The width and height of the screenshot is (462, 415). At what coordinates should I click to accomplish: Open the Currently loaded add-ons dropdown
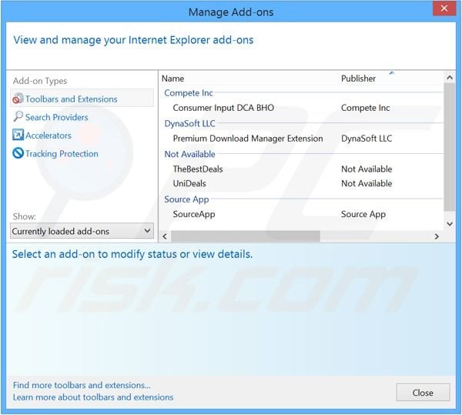(82, 231)
